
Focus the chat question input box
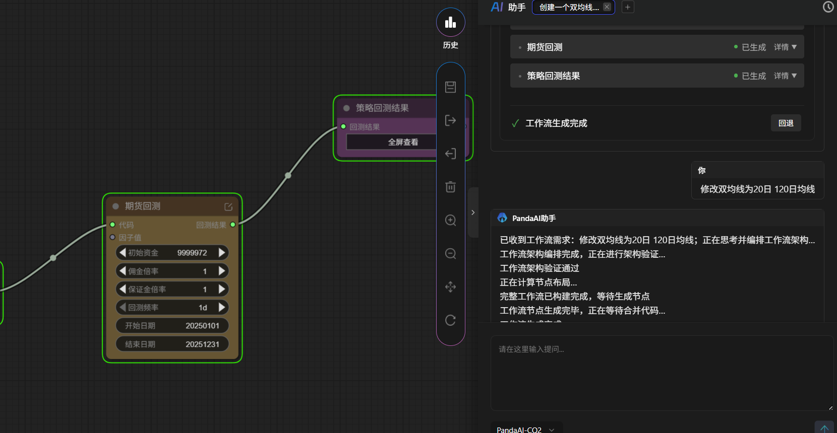pos(662,373)
